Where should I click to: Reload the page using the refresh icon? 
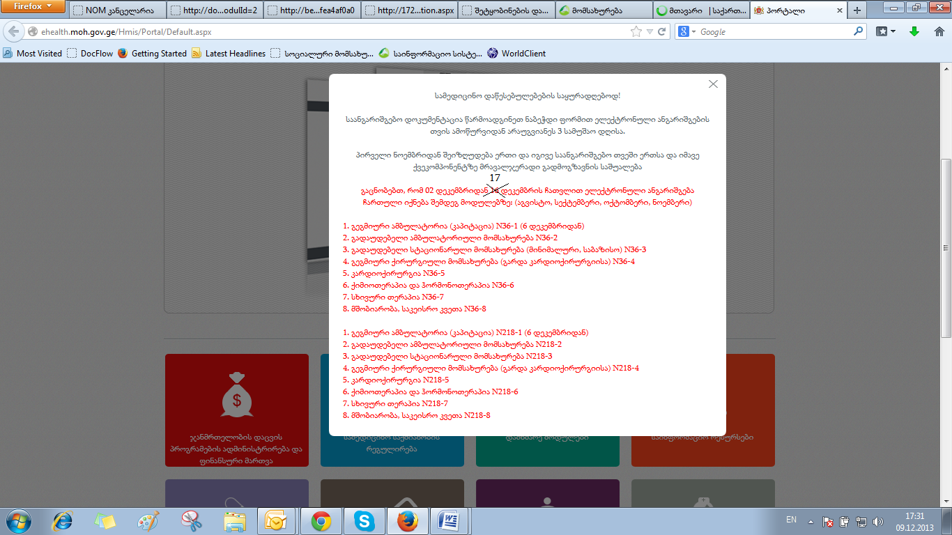click(662, 32)
